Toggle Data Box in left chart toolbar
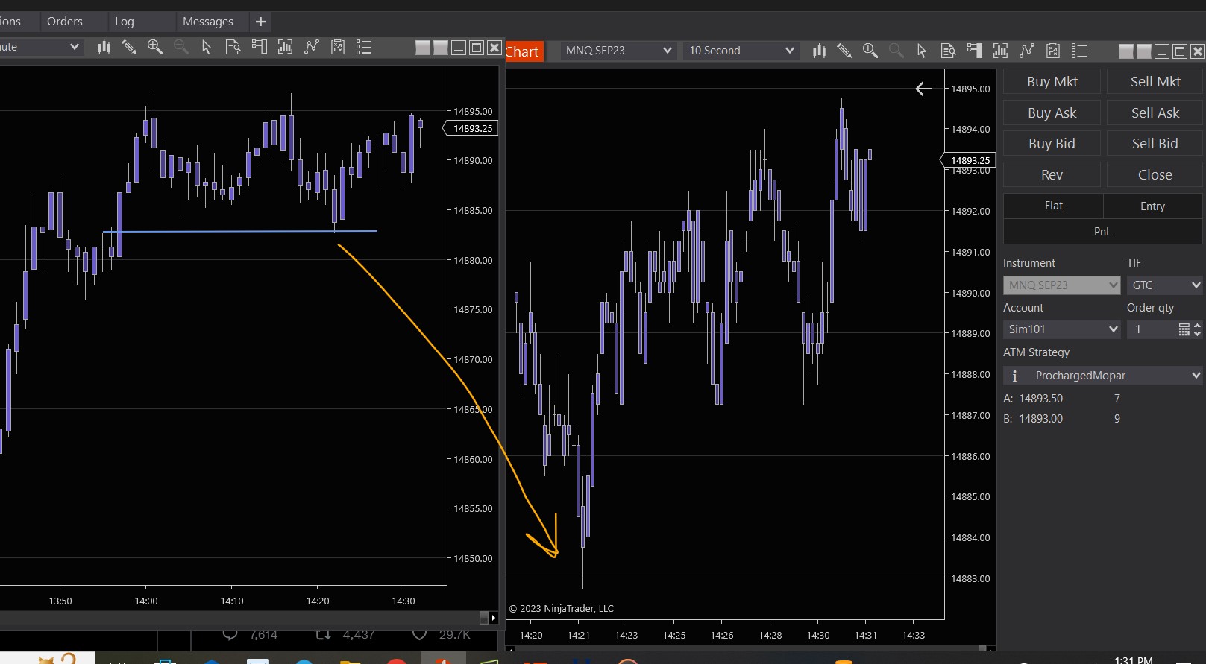This screenshot has height=664, width=1206. [233, 48]
